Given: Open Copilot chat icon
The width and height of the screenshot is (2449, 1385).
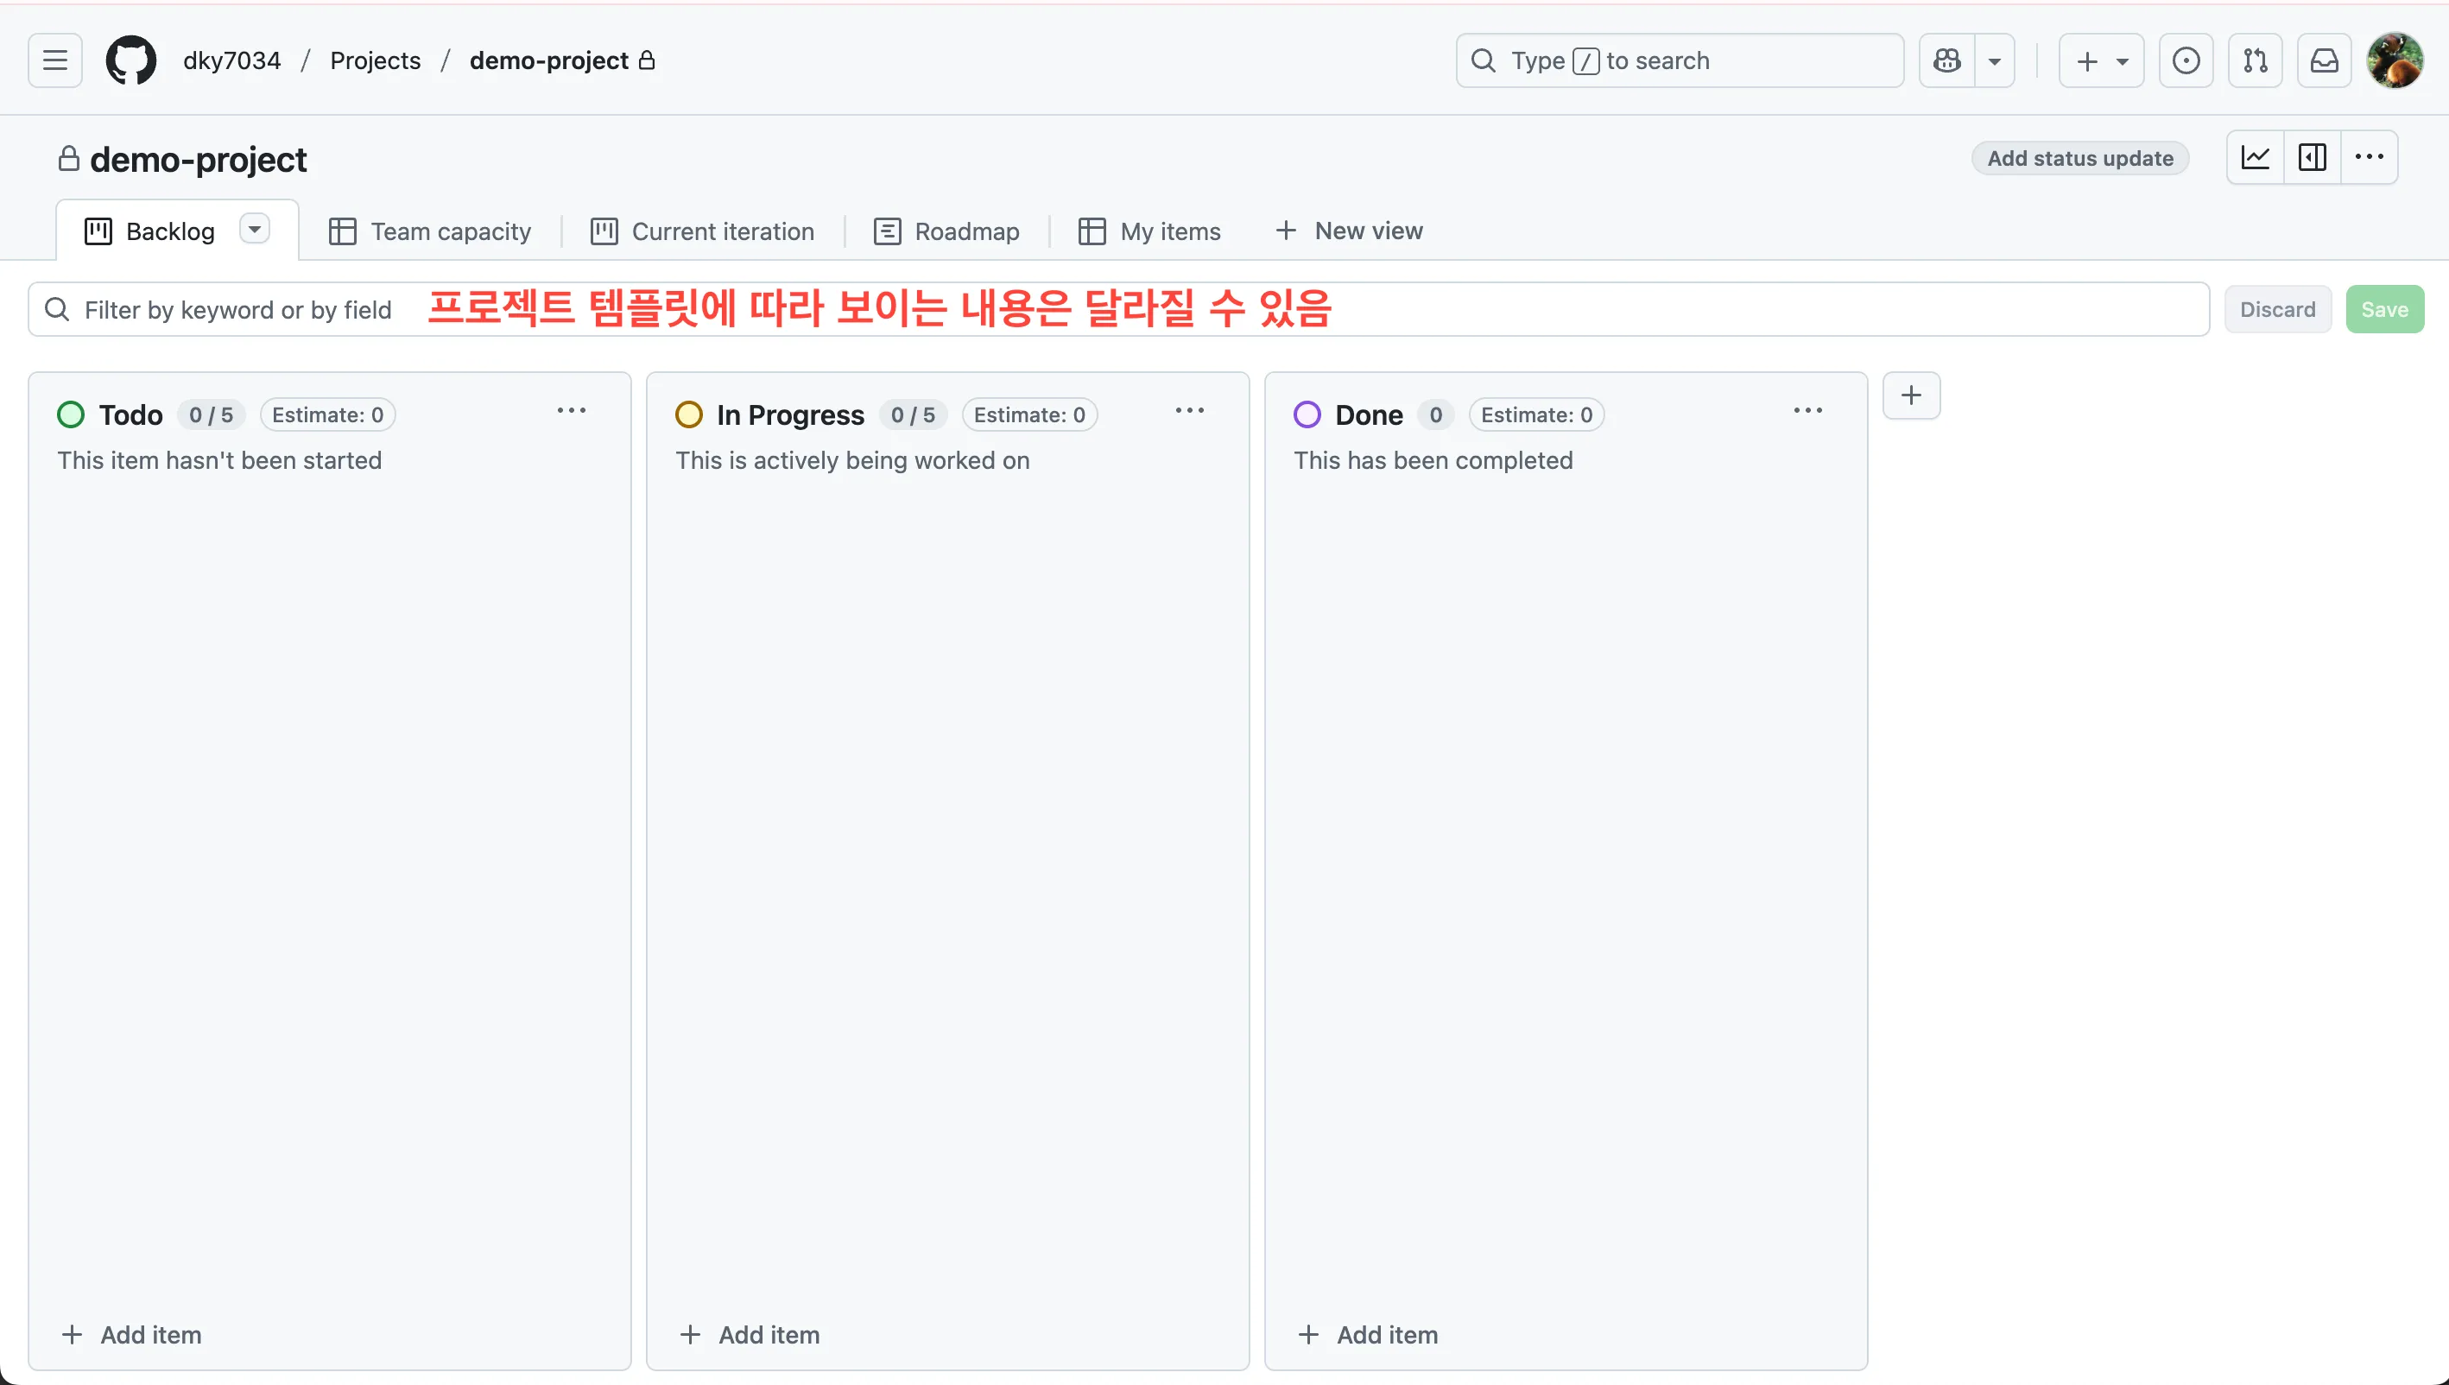Looking at the screenshot, I should pos(1946,61).
